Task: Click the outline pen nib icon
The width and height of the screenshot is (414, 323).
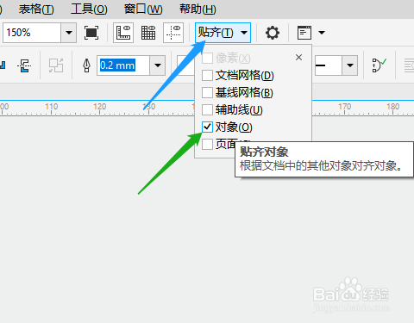Action: coord(86,65)
